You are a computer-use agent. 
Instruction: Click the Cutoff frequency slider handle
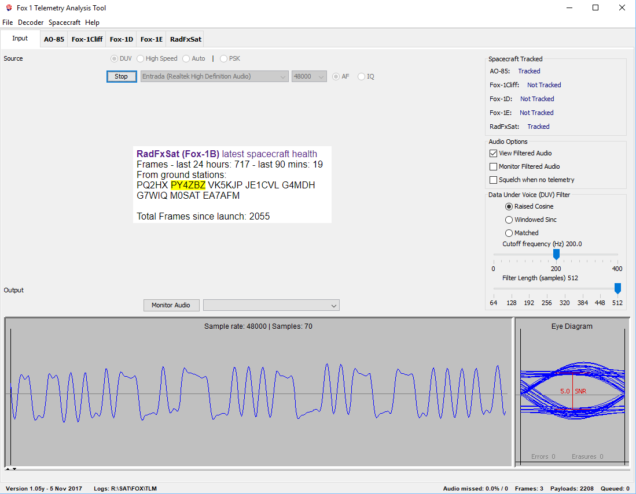(x=556, y=254)
